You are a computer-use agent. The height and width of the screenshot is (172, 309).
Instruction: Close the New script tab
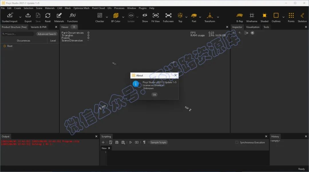pos(109,148)
